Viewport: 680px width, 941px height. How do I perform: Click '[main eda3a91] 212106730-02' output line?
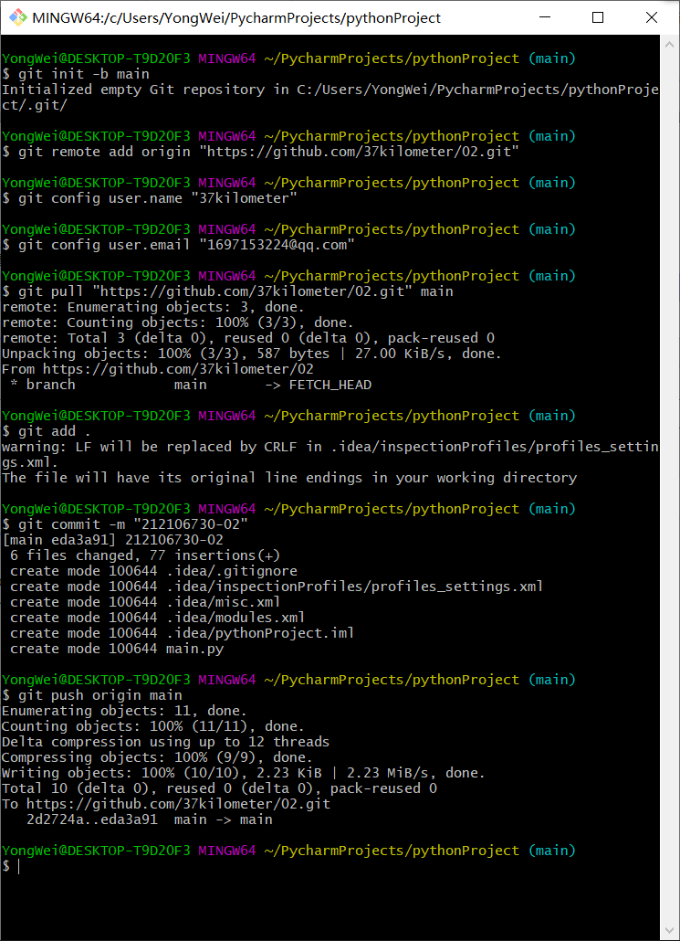(113, 540)
